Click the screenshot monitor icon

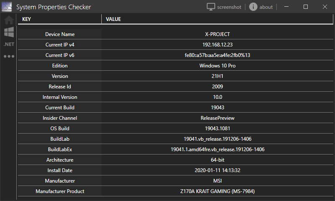[x=211, y=7]
